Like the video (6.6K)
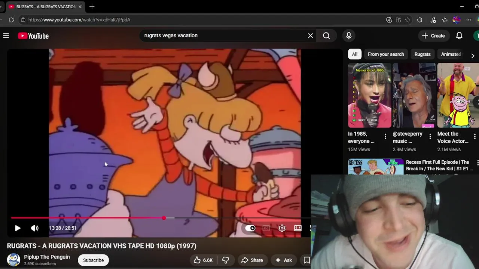 click(203, 260)
